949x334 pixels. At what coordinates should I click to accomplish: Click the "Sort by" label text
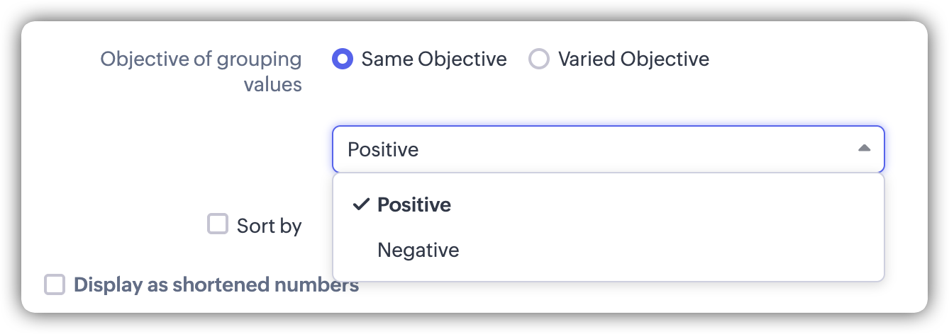click(x=269, y=226)
